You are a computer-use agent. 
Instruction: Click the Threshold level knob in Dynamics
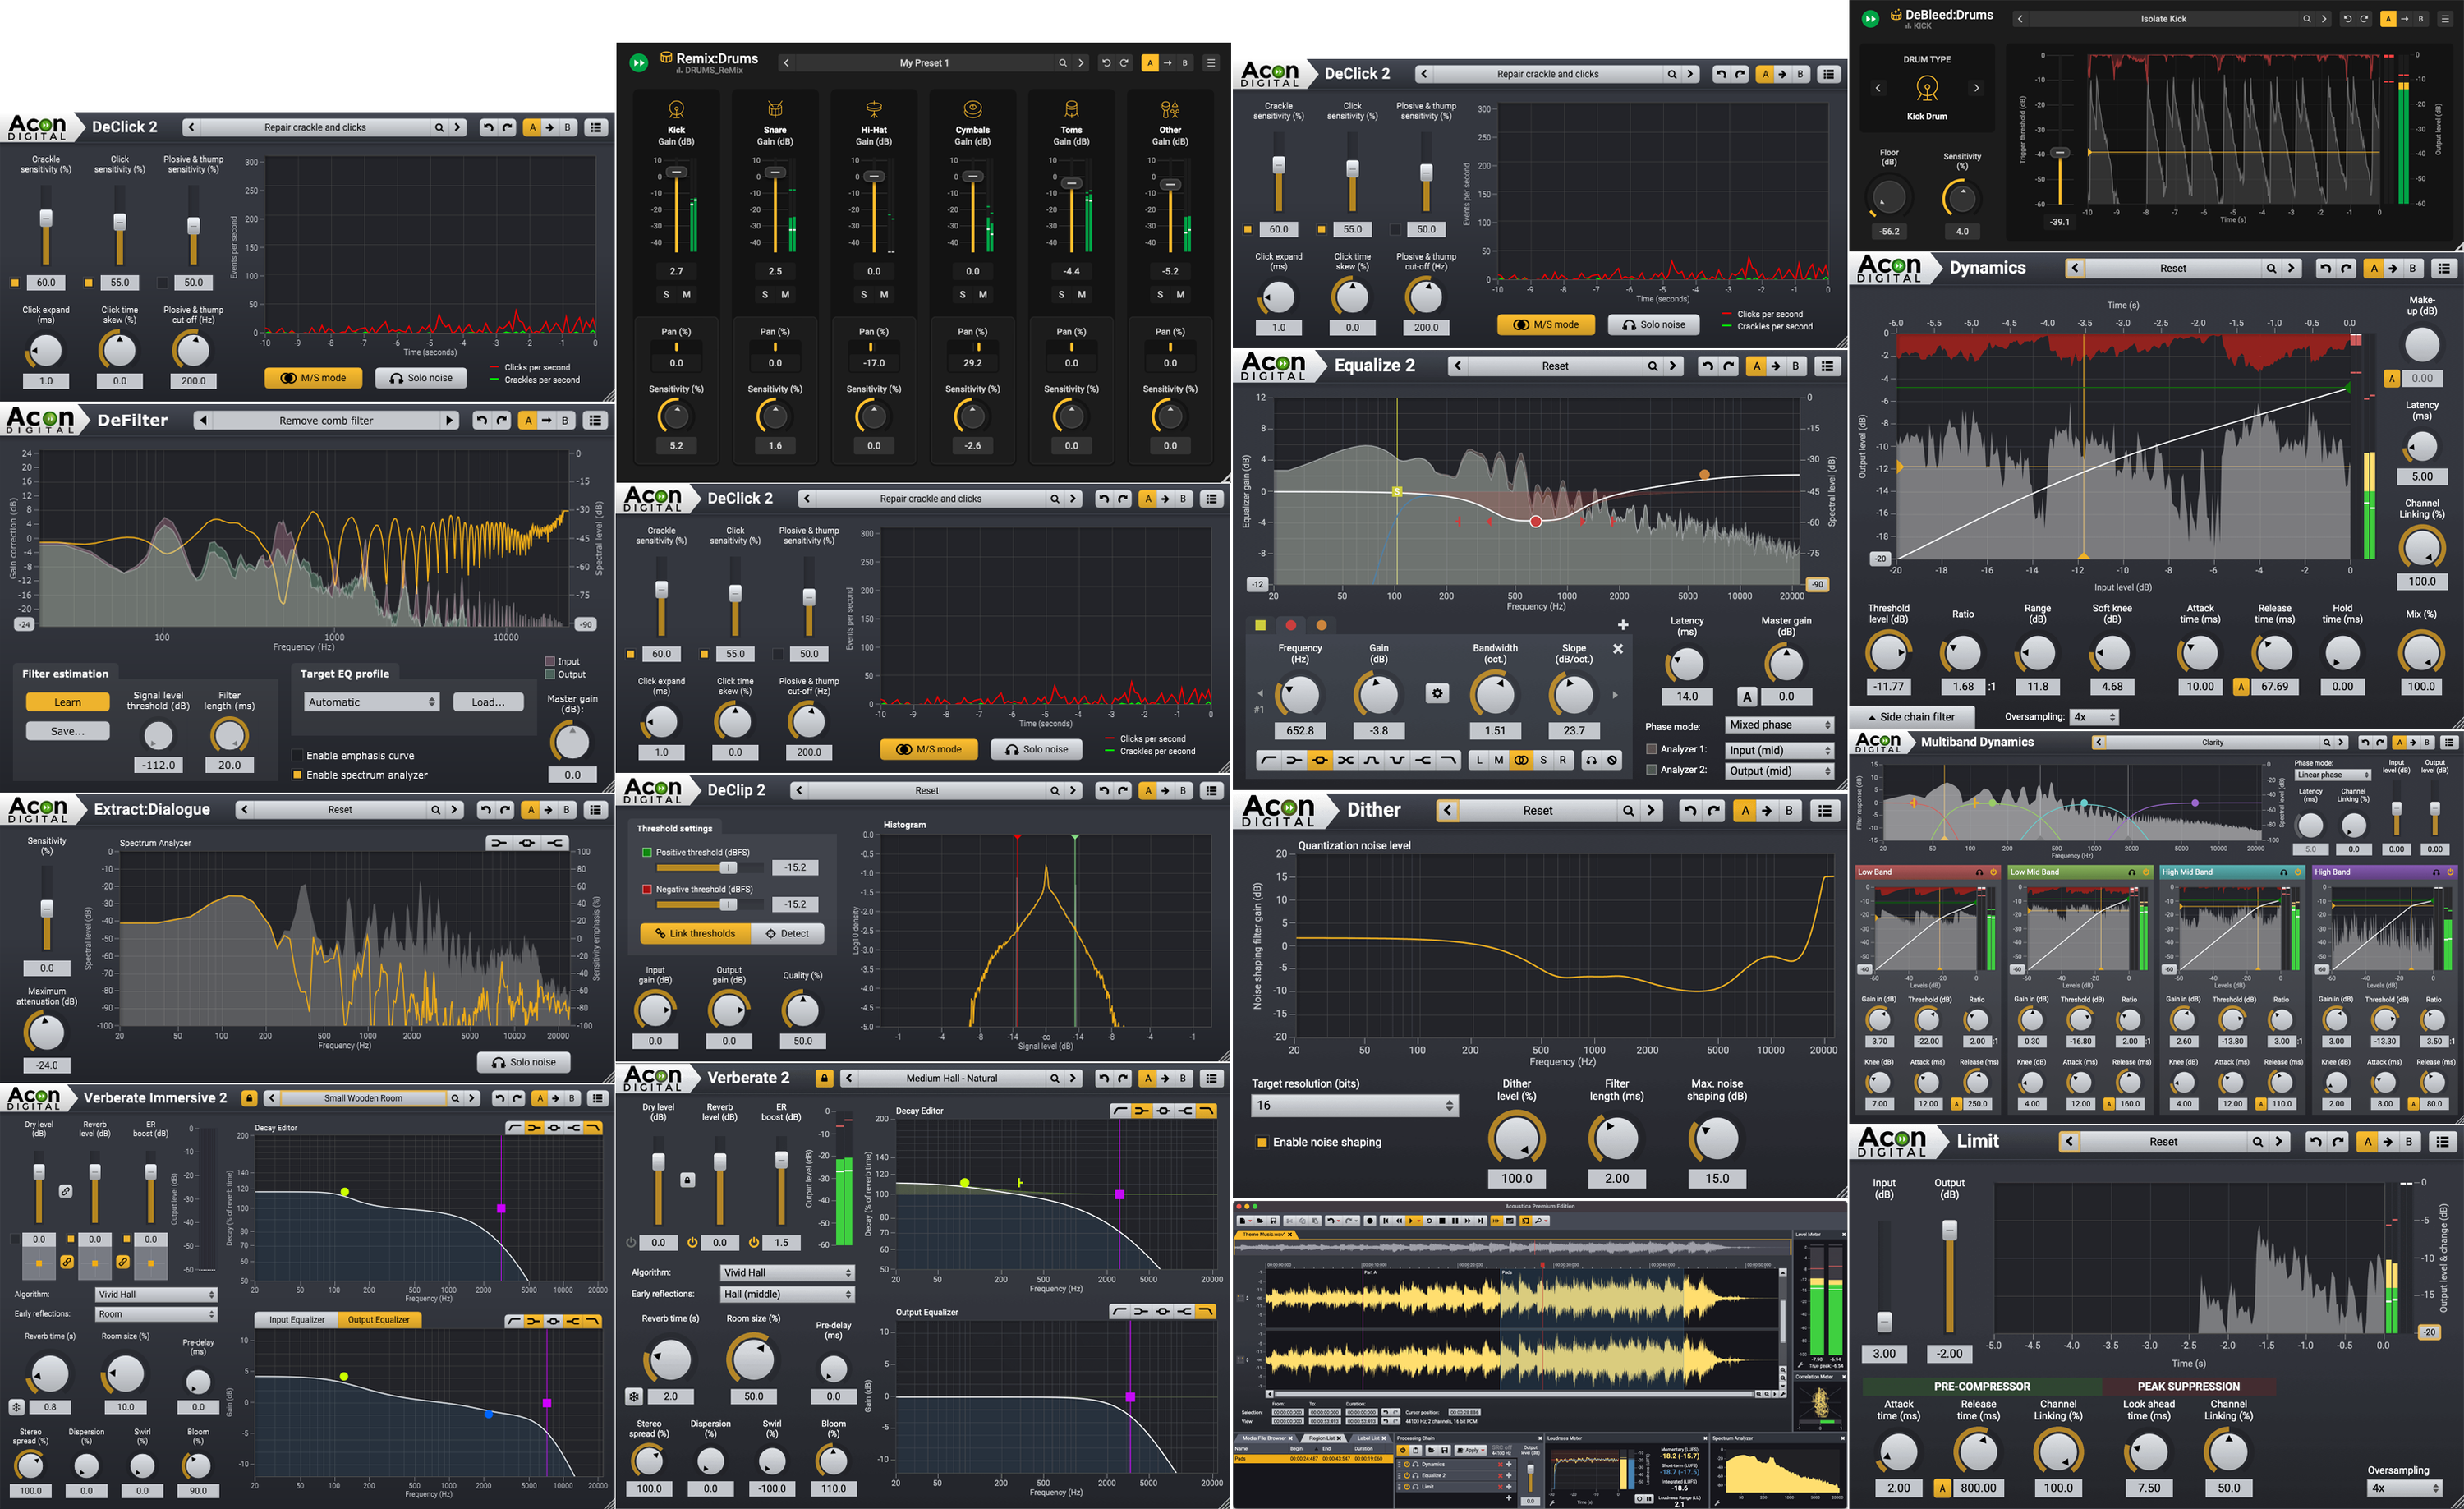(x=1888, y=653)
